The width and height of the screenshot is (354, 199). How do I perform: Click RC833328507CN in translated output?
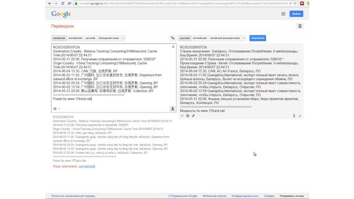[193, 47]
